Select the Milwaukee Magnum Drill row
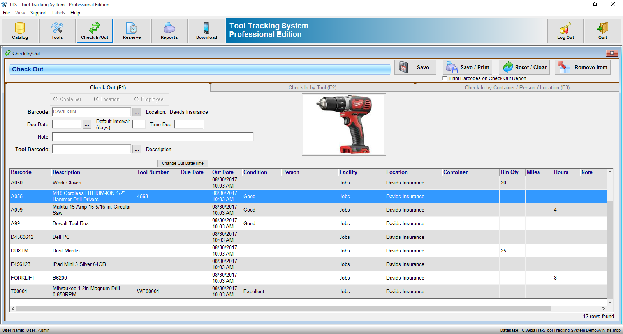This screenshot has height=334, width=623. pyautogui.click(x=308, y=291)
